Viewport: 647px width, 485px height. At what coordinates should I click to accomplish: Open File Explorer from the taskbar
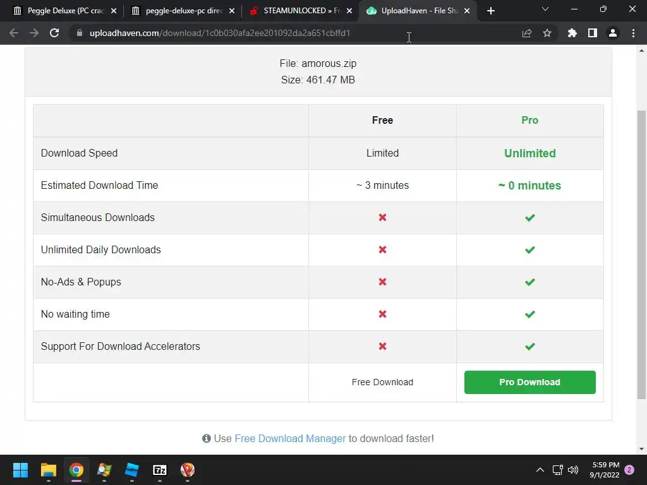click(x=48, y=470)
